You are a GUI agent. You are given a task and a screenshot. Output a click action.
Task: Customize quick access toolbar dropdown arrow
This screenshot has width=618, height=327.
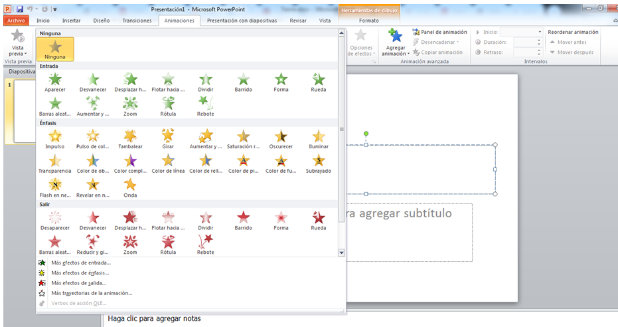(55, 9)
